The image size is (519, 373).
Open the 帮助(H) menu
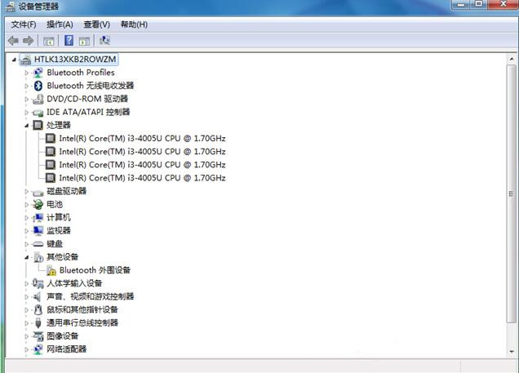(x=134, y=24)
